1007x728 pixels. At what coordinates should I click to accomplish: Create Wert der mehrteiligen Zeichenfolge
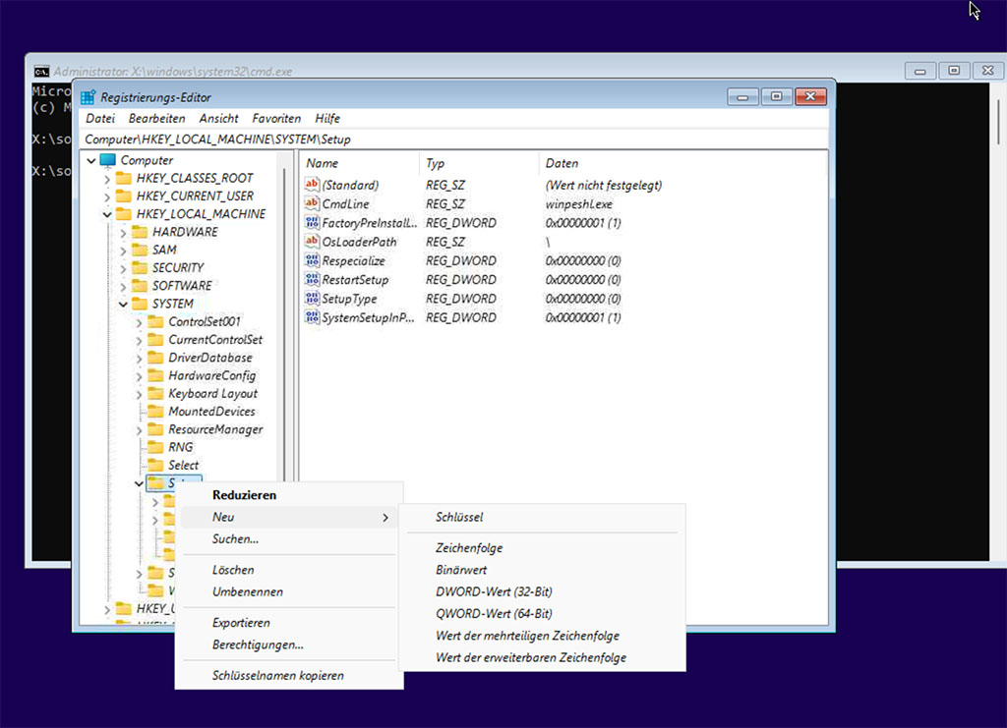tap(542, 635)
